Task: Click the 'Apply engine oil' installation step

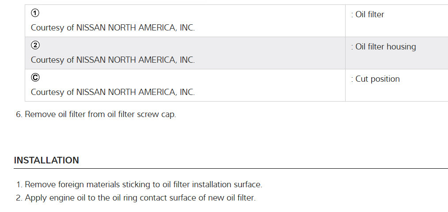Action: pos(140,198)
